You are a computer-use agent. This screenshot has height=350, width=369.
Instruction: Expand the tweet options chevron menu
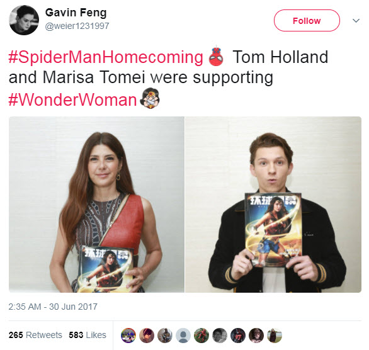[356, 21]
